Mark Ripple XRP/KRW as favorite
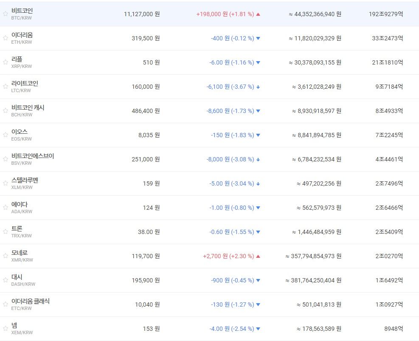Viewport: 419px width, 341px height. point(5,62)
